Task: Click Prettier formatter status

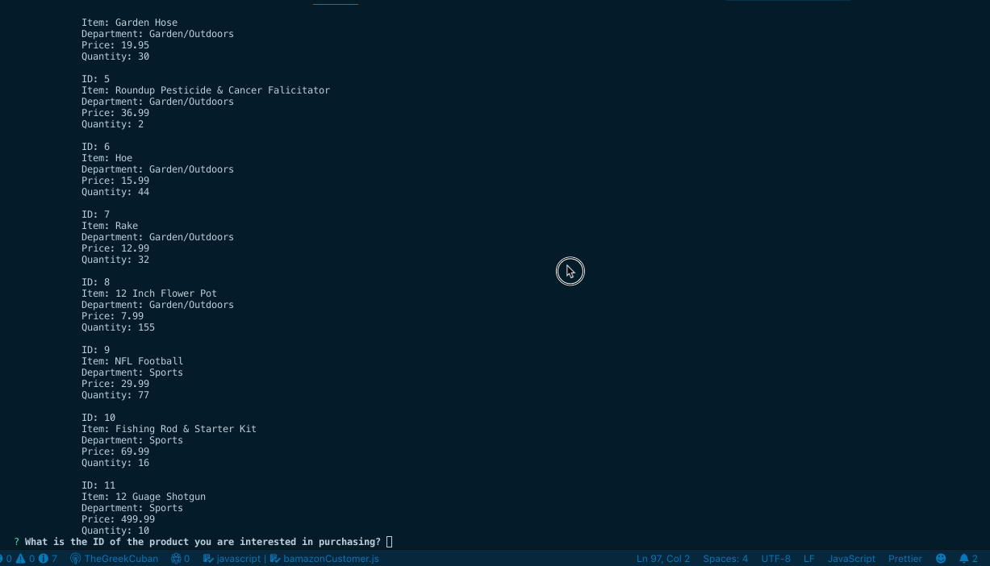Action: point(905,559)
